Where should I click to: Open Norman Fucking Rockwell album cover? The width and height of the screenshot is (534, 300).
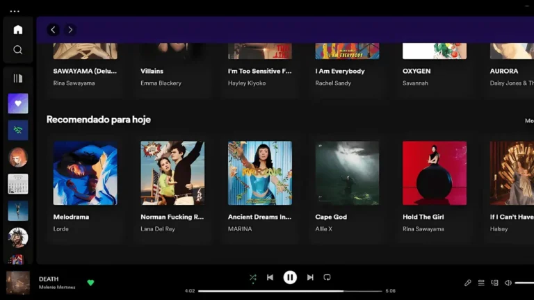tap(172, 173)
